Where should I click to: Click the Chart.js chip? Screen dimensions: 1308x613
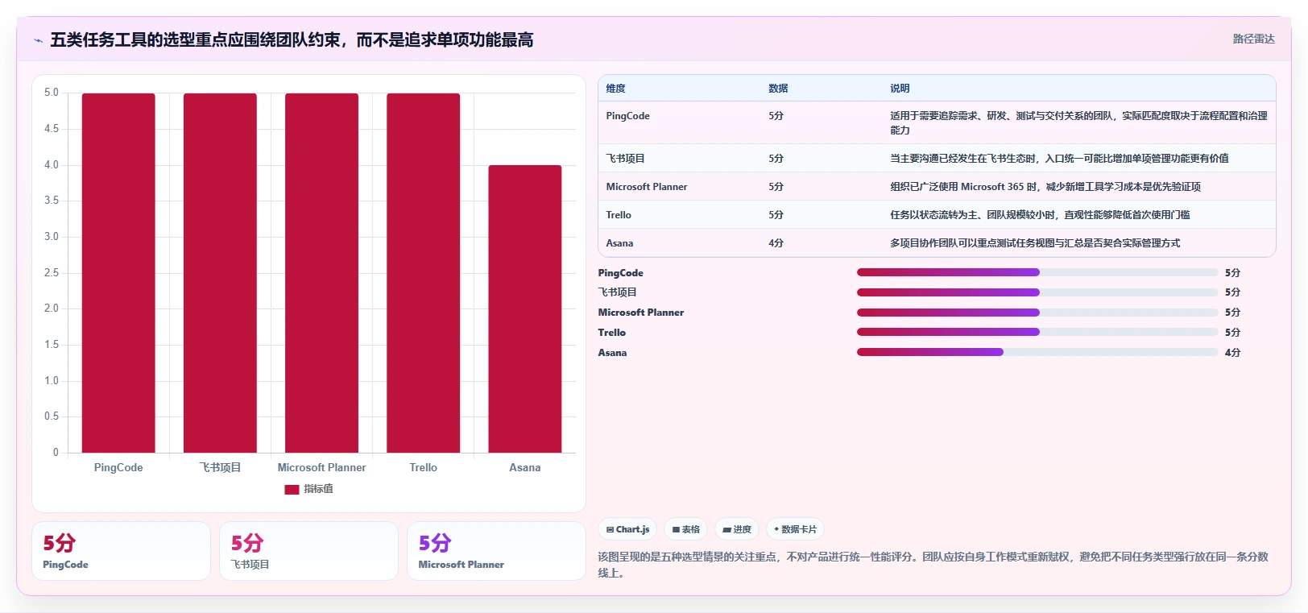tap(627, 529)
